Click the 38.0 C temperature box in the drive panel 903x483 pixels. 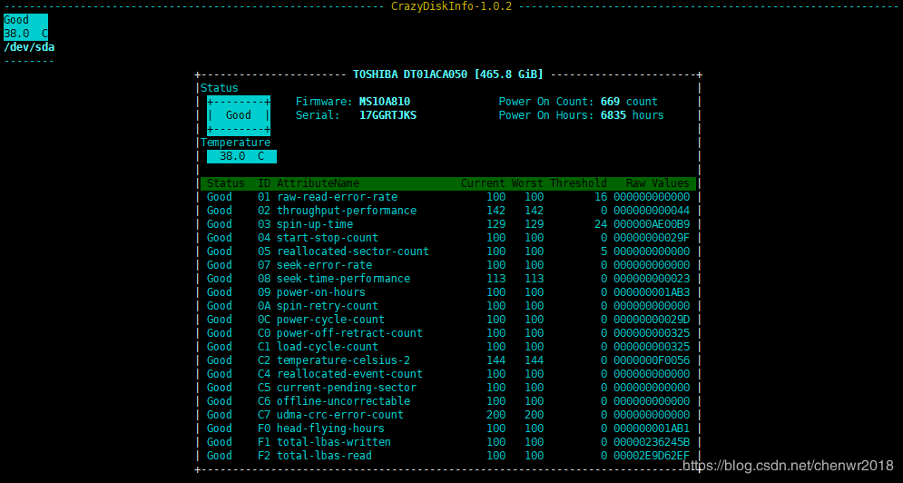coord(242,156)
